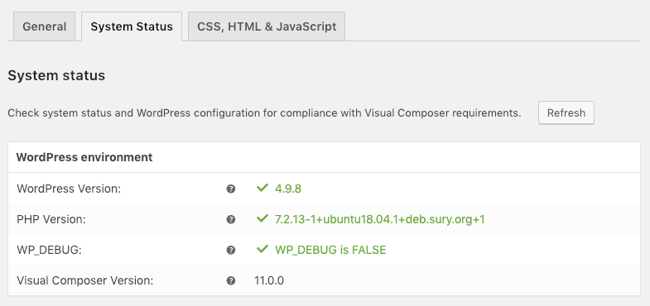Click green checkmark beside PHP version value
Viewport: 650px width, 306px height.
point(262,218)
